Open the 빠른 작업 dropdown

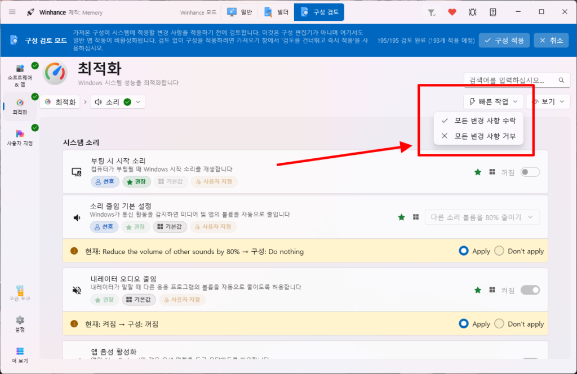click(493, 101)
